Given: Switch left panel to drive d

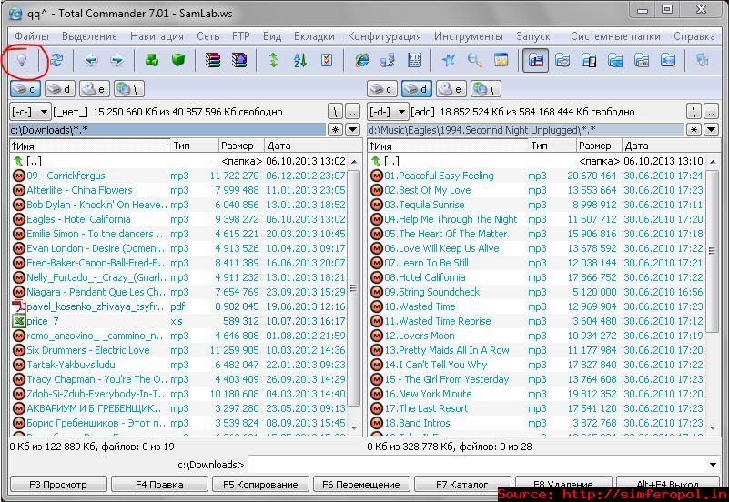Looking at the screenshot, I should [60, 89].
